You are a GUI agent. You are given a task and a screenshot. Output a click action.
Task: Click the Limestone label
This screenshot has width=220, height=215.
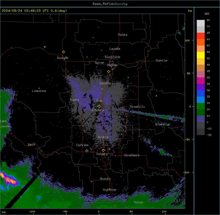(x=39, y=91)
